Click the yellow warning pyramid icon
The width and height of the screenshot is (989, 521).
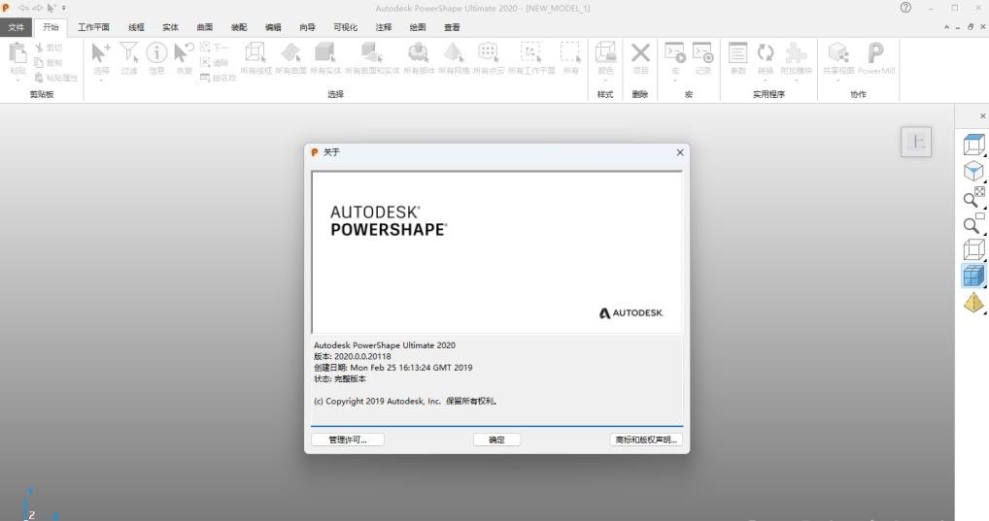coord(973,303)
